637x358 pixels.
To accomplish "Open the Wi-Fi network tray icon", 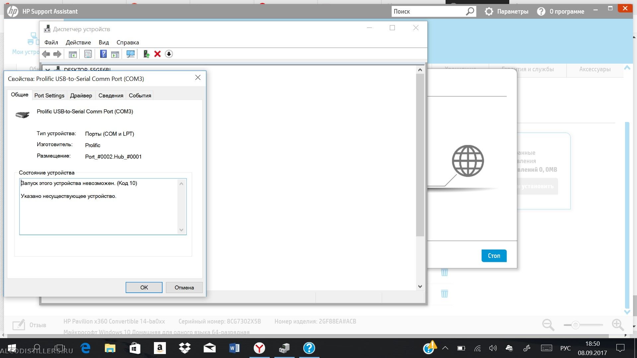I will pos(477,348).
